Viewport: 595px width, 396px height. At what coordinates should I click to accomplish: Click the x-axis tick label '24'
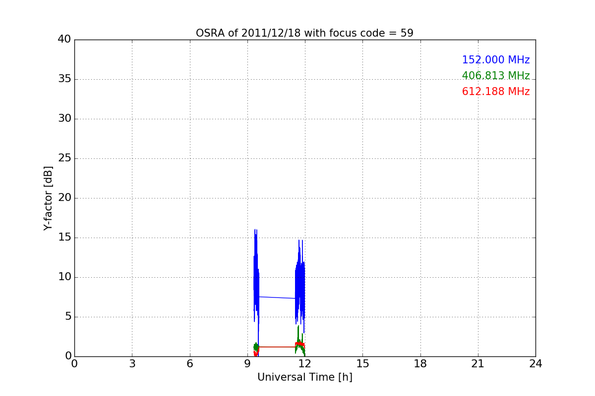pos(535,364)
